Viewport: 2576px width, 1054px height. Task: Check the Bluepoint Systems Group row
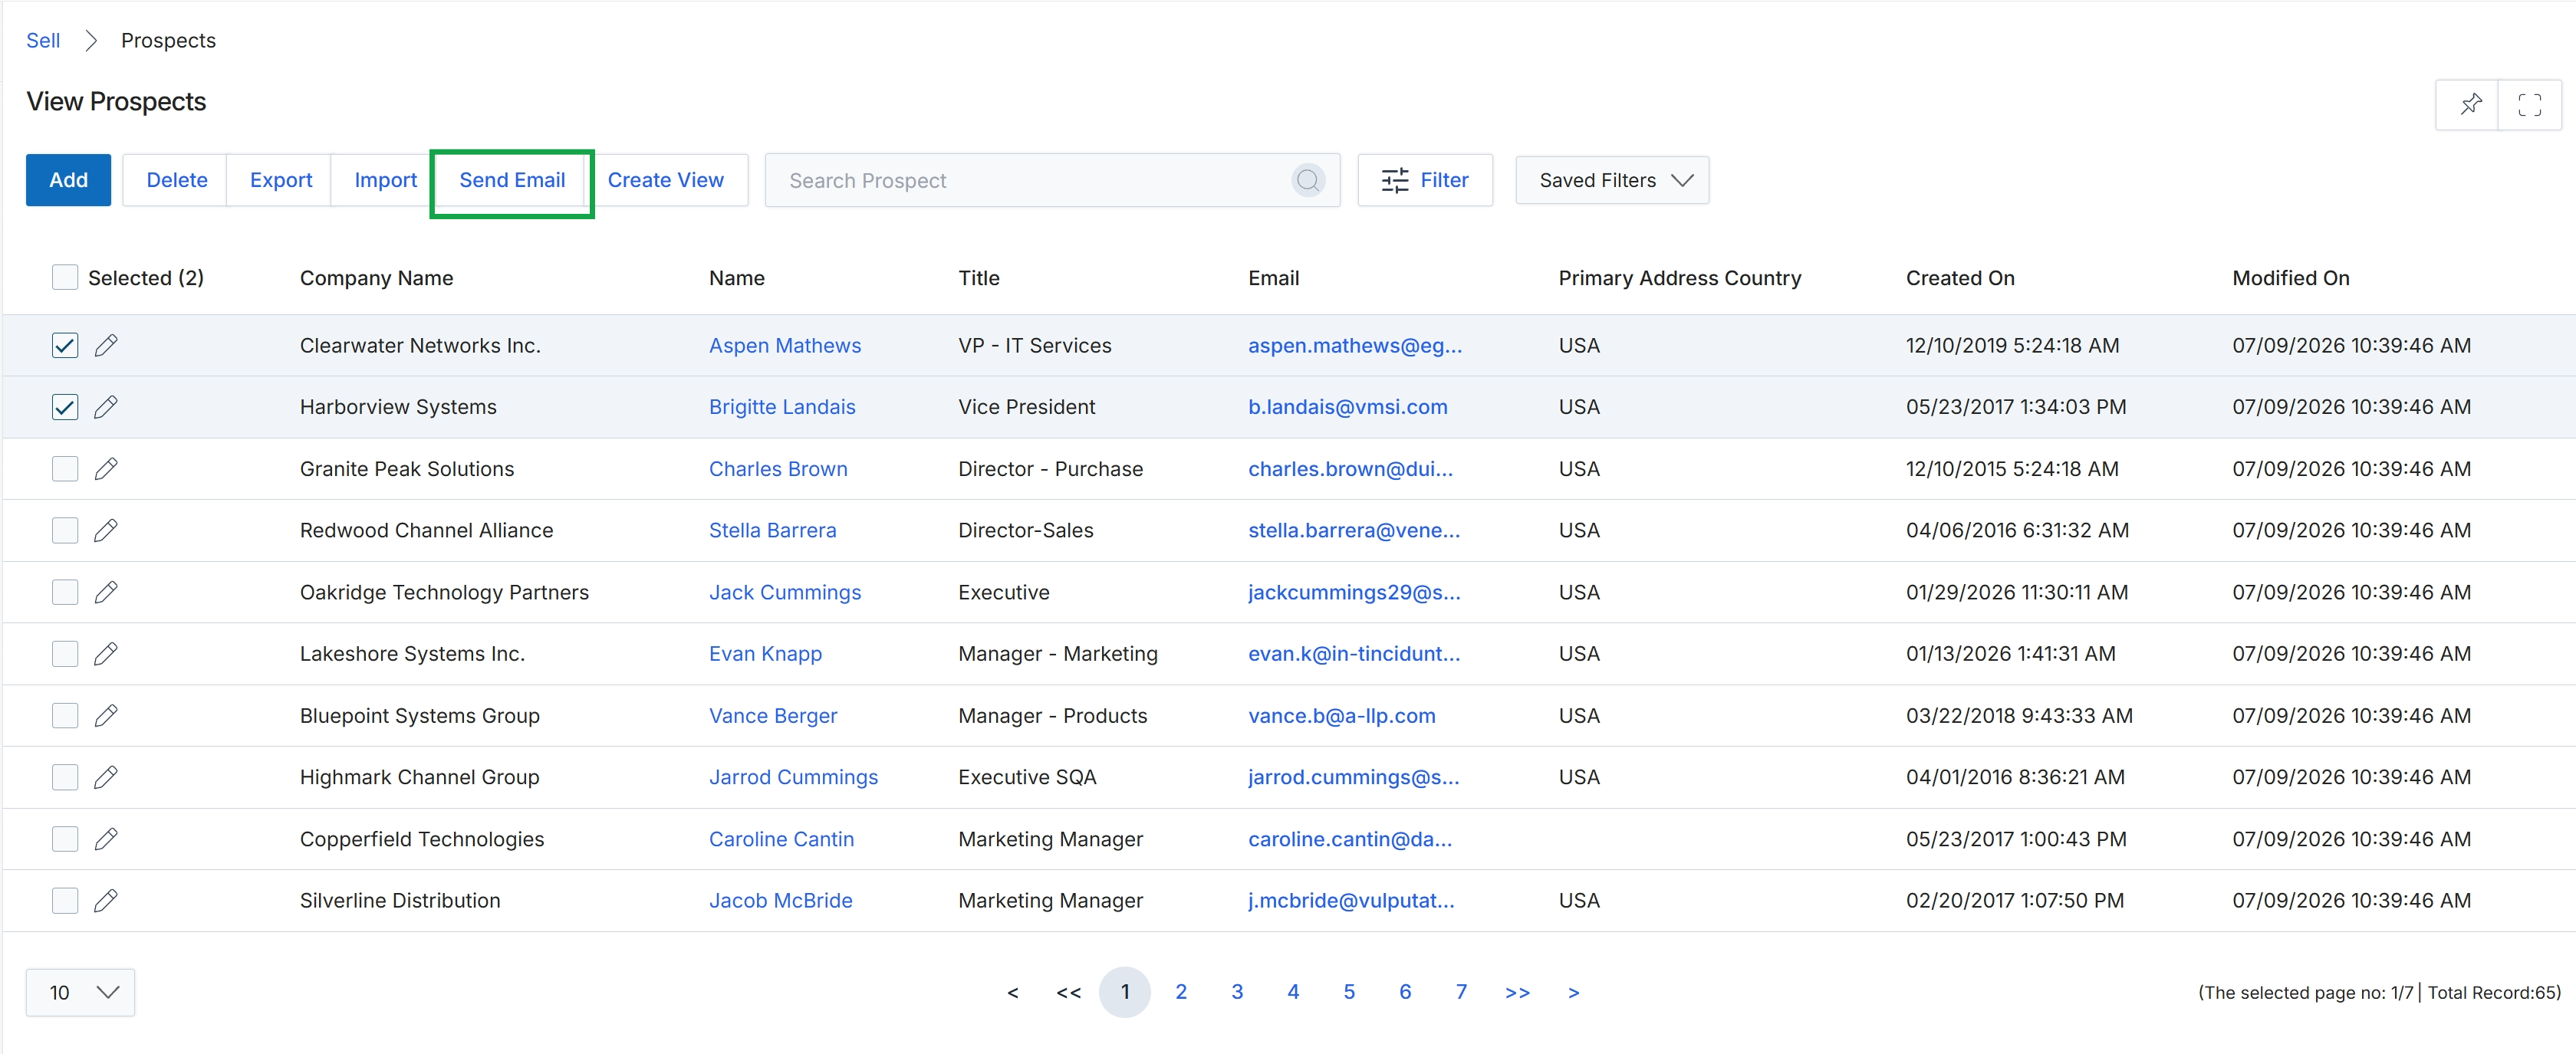(x=65, y=716)
